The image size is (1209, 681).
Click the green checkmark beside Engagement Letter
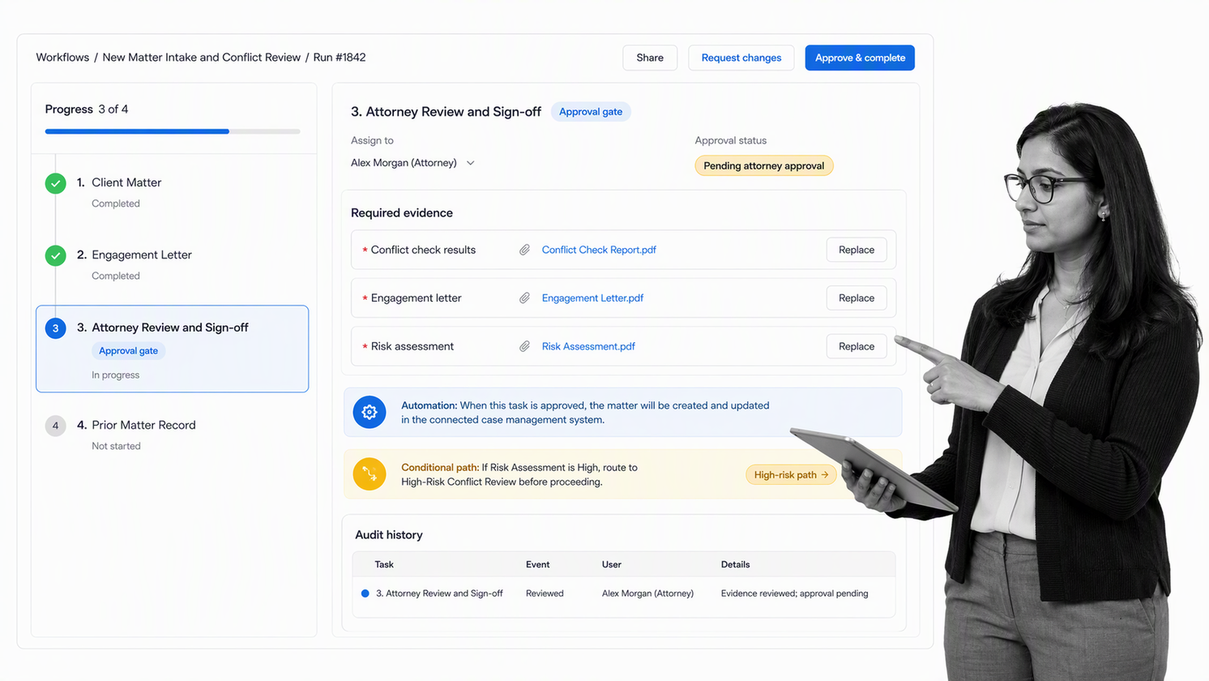pos(56,255)
